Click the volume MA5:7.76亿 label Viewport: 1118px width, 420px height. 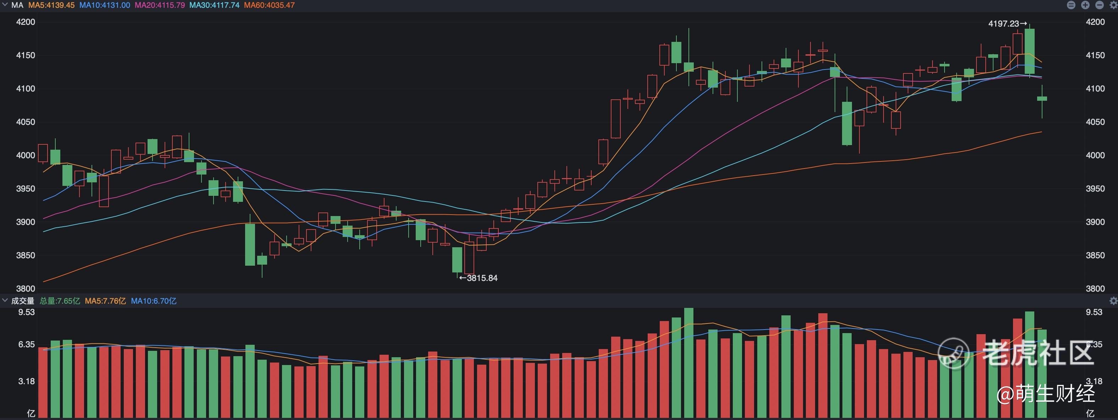click(x=105, y=301)
